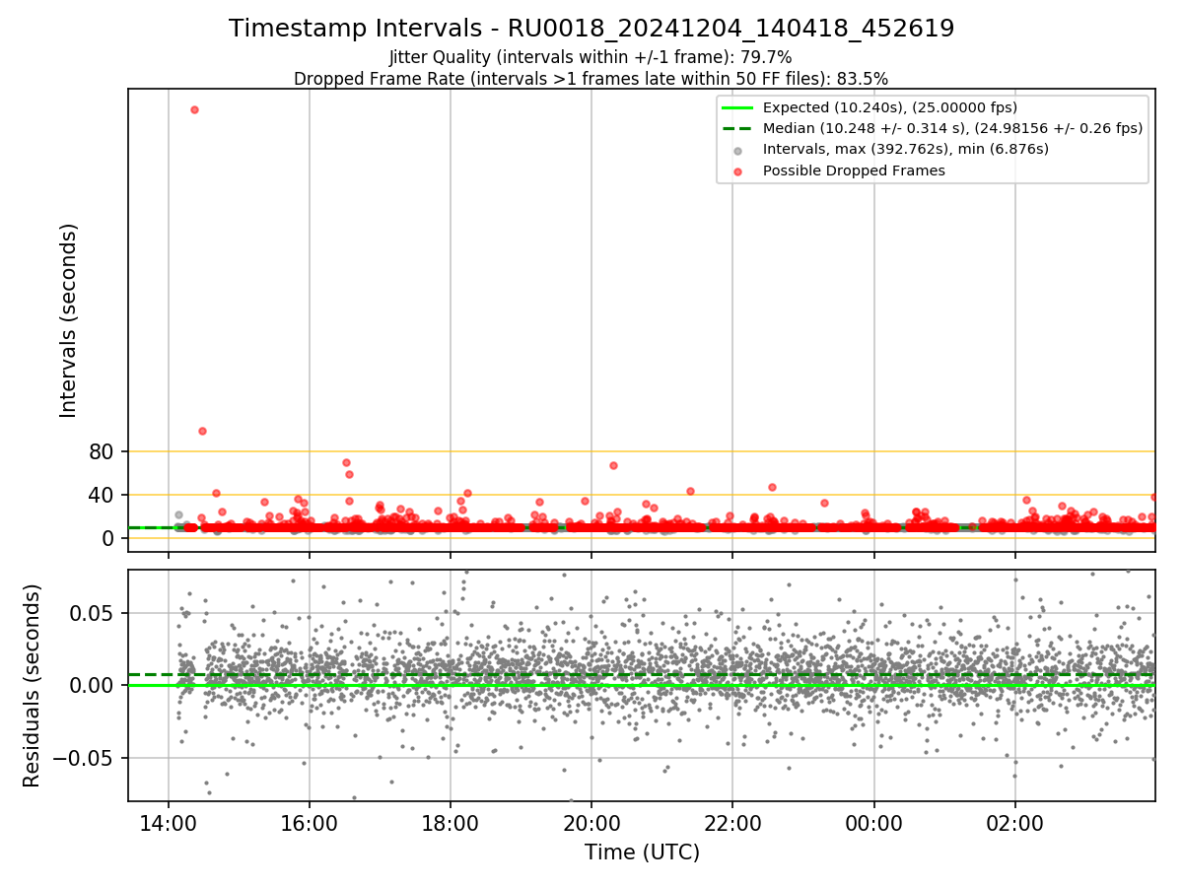This screenshot has width=1183, height=887.
Task: Click the '16:00' time tick label
Action: (x=310, y=822)
